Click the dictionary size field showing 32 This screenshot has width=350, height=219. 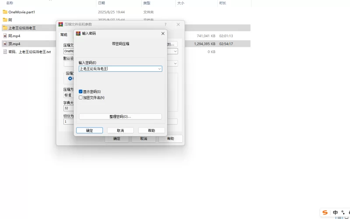(x=69, y=108)
